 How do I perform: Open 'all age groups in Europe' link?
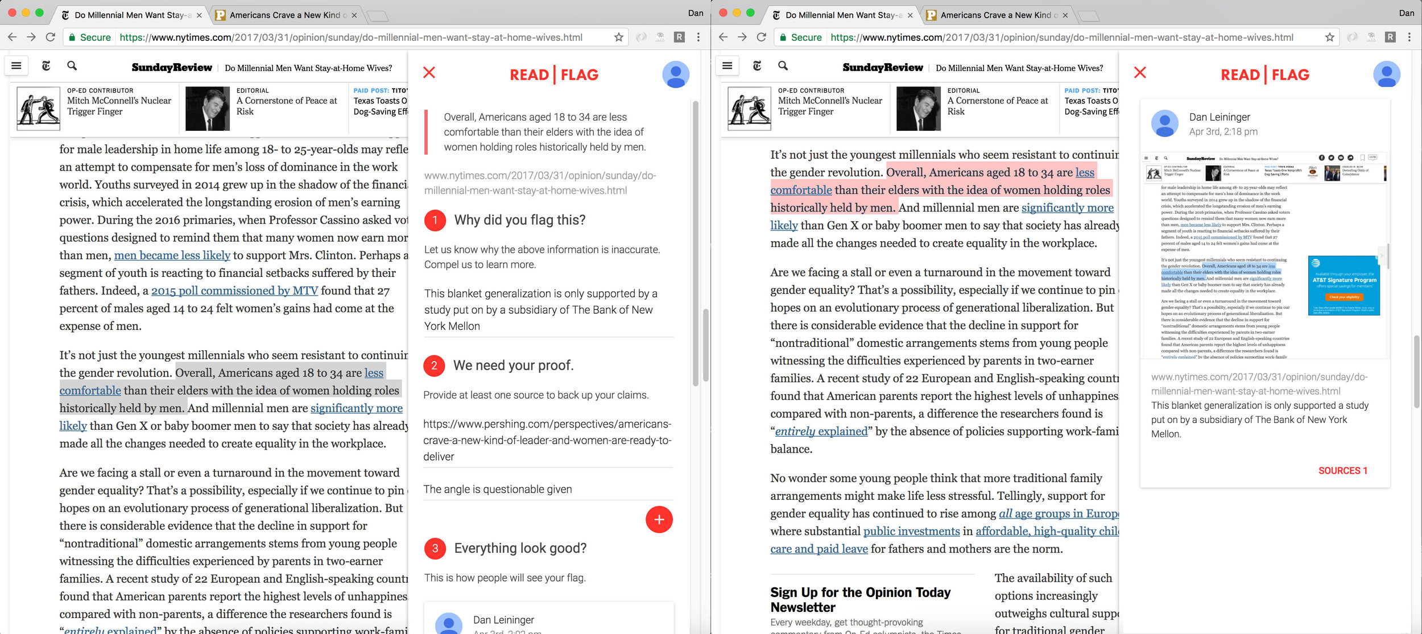pos(1059,513)
